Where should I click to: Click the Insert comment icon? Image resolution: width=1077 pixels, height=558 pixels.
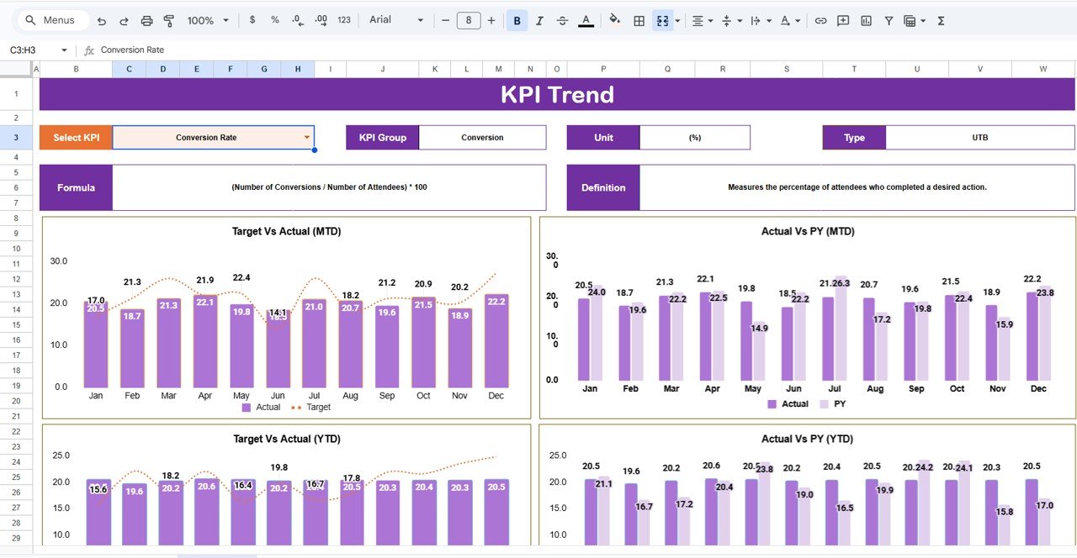[x=842, y=20]
